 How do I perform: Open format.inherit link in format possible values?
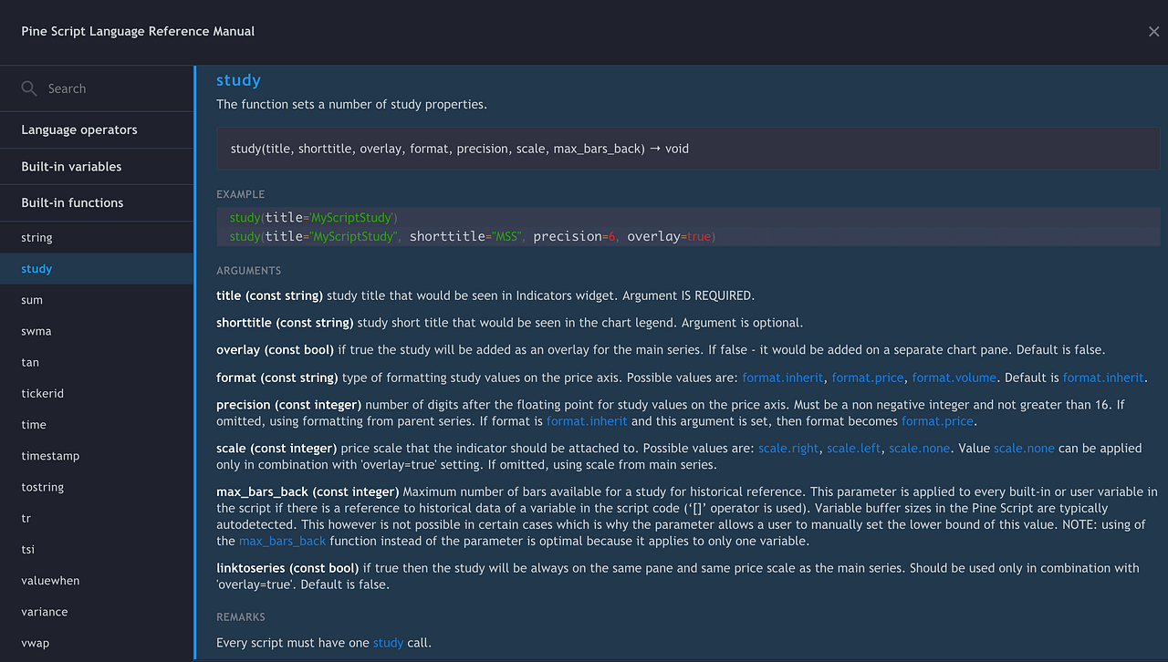coord(783,378)
